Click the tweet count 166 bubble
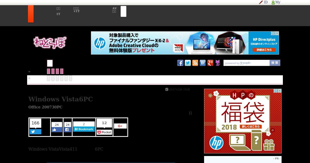This screenshot has width=310, height=163. (x=35, y=123)
